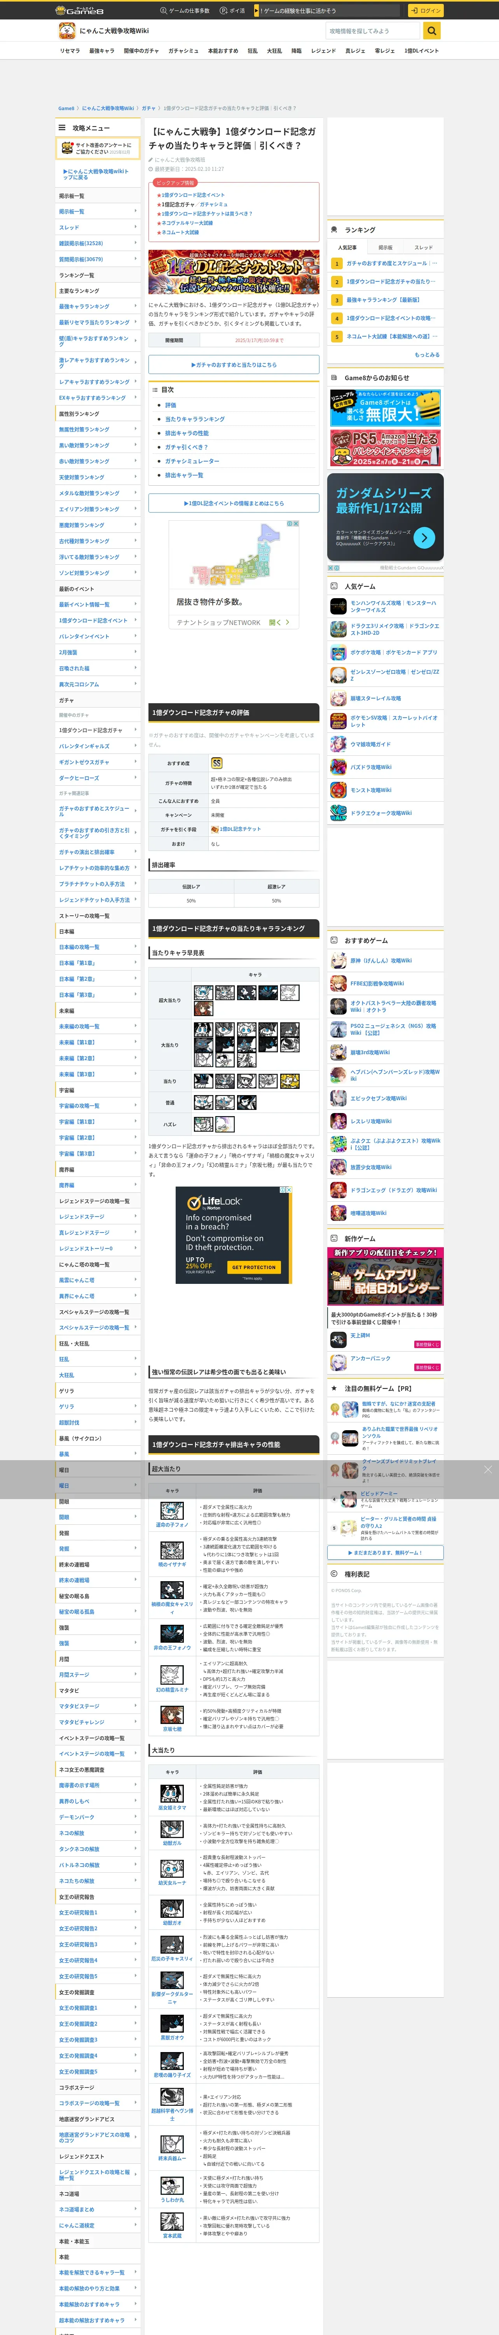499x2335 pixels.
Task: Switch ranking to スレッド tab
Action: pos(424,248)
